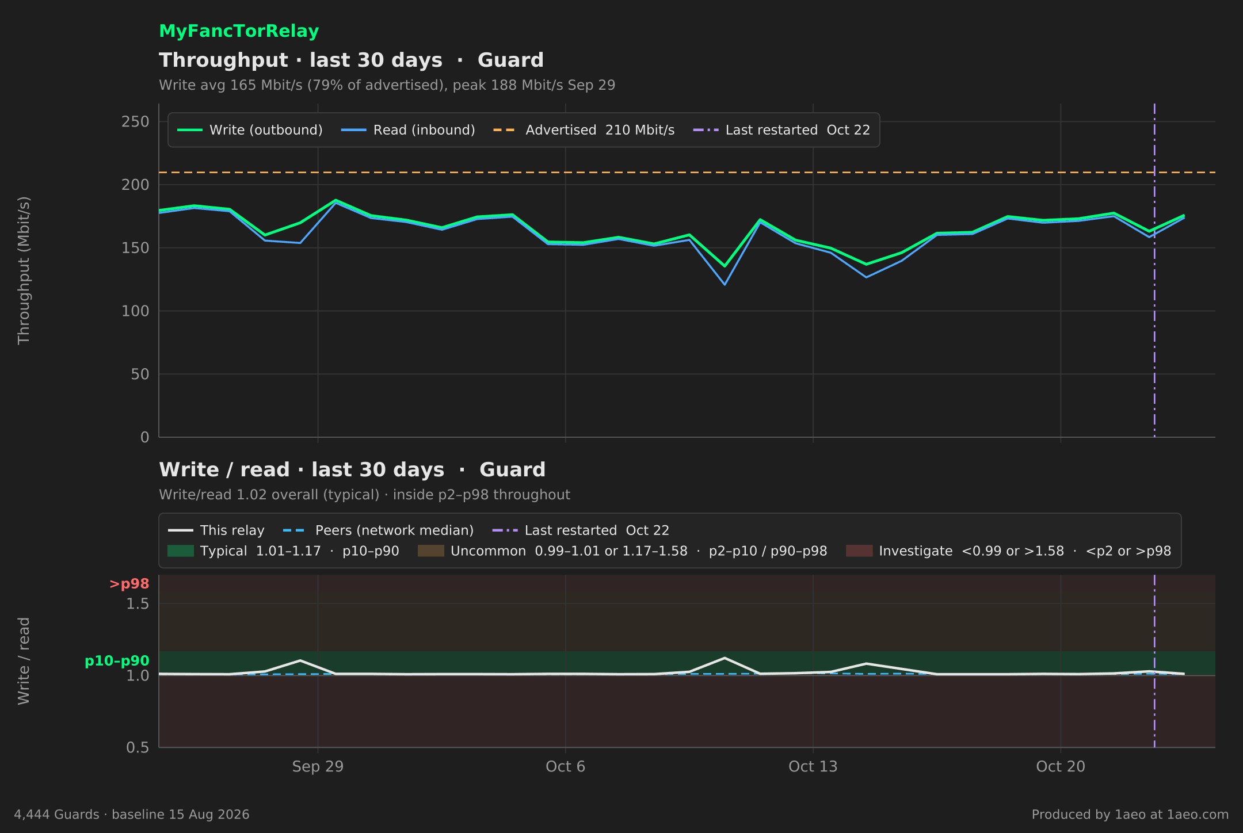Click the Write/read 1.02 overall subtitle
Screen dimensions: 1243x833
365,495
